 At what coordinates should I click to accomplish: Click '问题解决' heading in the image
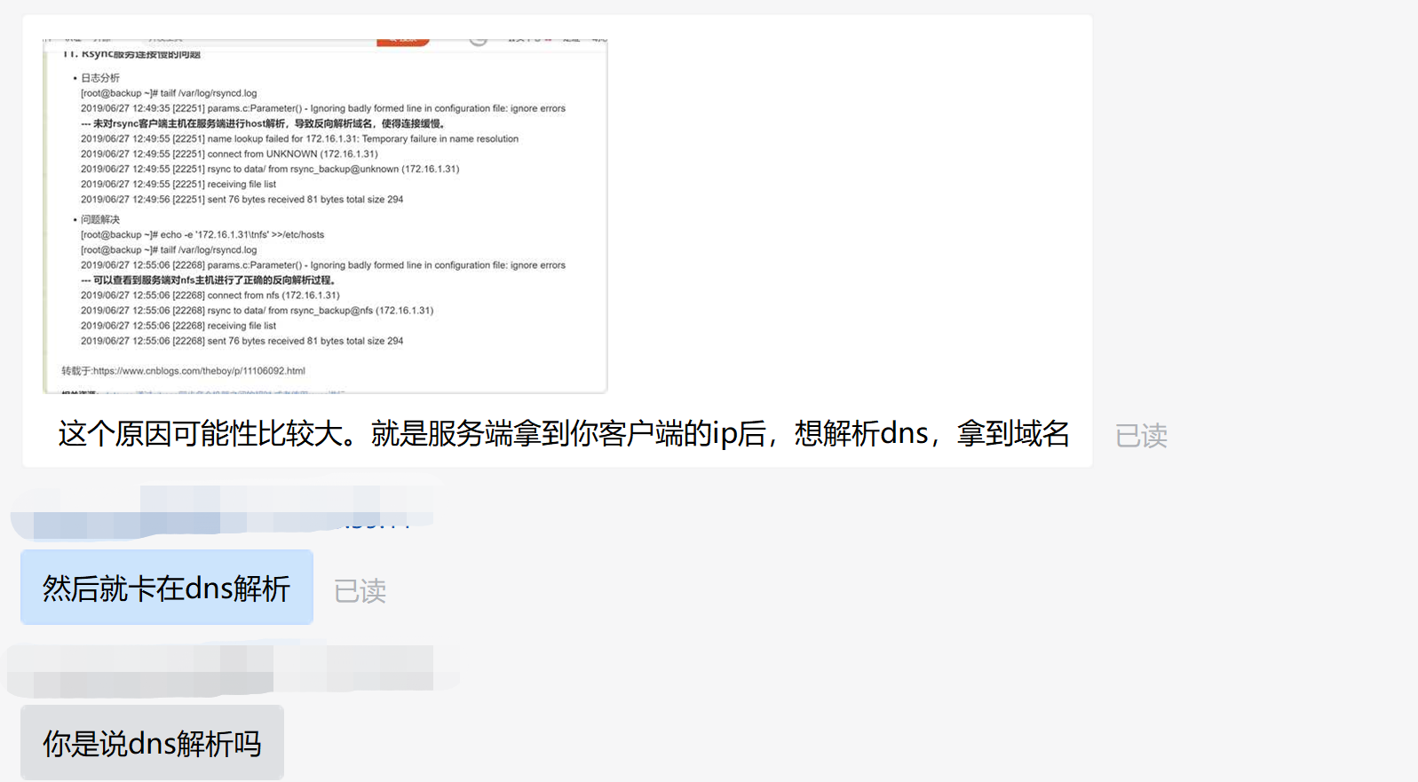100,219
